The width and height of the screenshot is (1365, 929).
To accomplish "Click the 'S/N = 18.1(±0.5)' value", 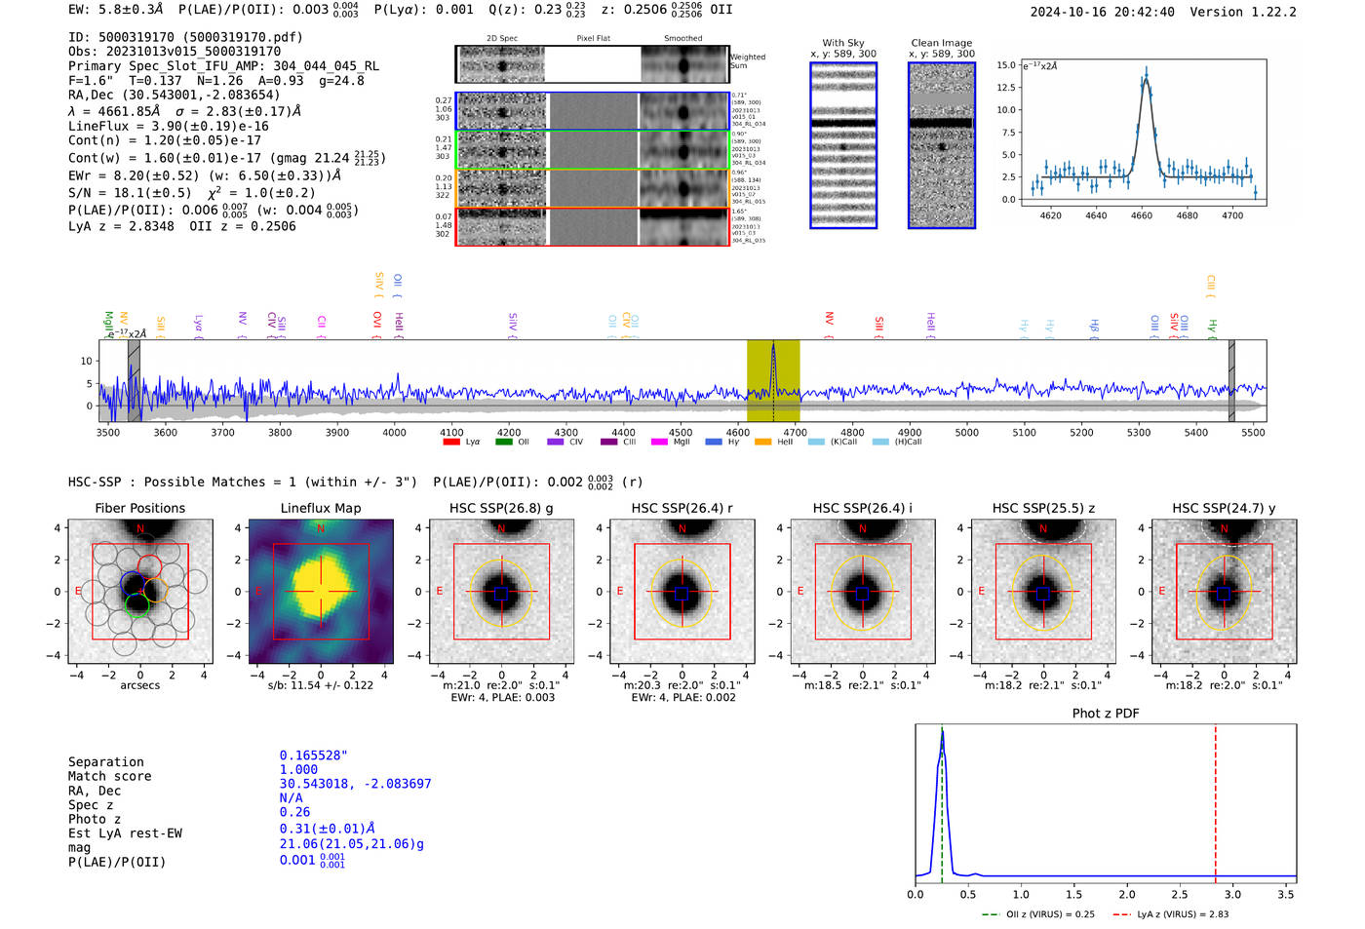I will click(130, 193).
